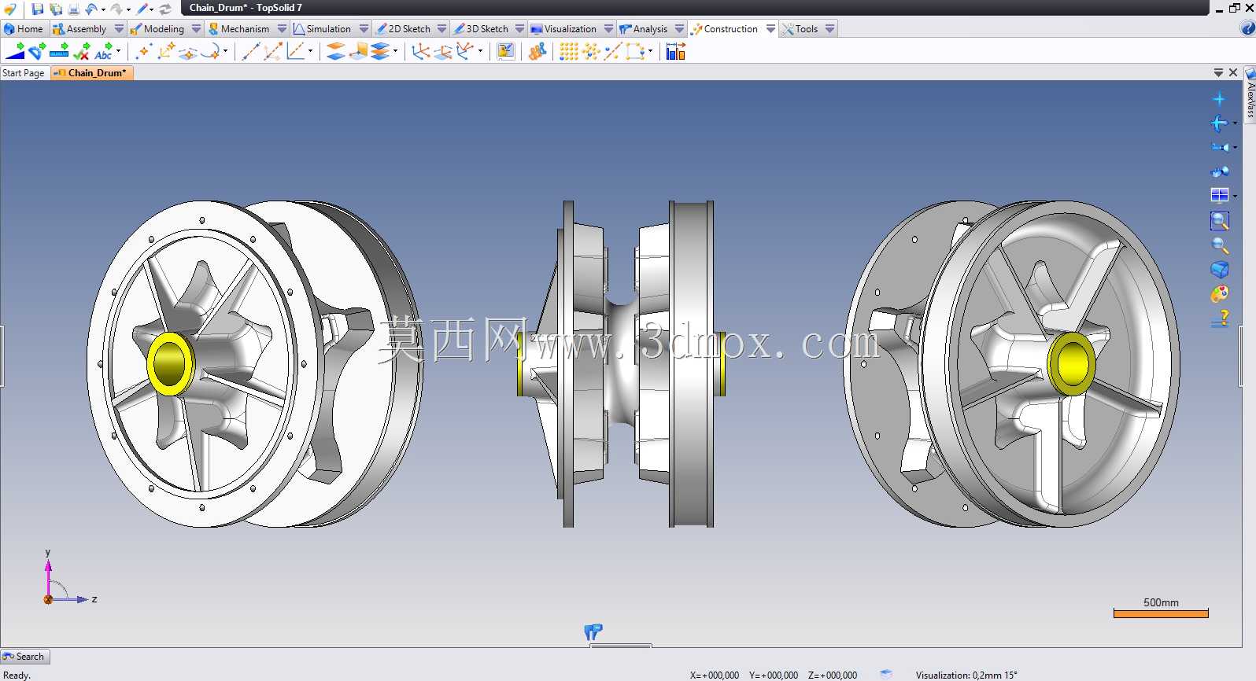Click the orange figures group icon

pyautogui.click(x=537, y=52)
